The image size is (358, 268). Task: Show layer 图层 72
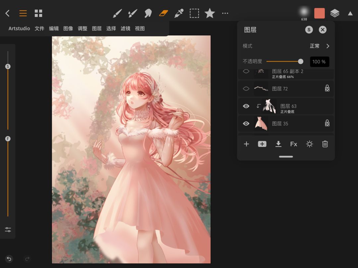tap(246, 89)
